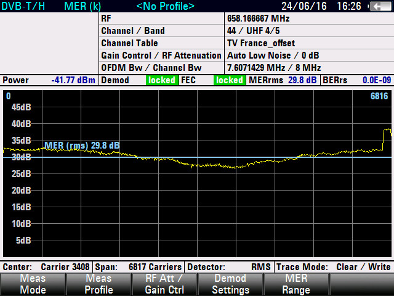Click the Center: Carrier 3408 field
The width and height of the screenshot is (394, 296).
pyautogui.click(x=46, y=267)
